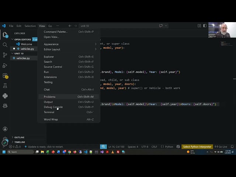Screen dimensions: 236x177
Task: Open notifications bell in status bar
Action: 232,147
